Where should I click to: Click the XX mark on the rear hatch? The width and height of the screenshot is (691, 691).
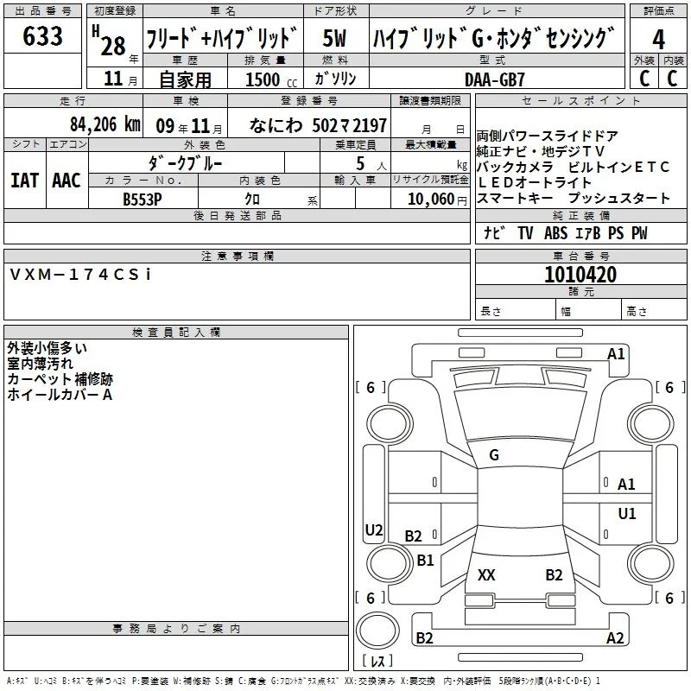[x=486, y=574]
